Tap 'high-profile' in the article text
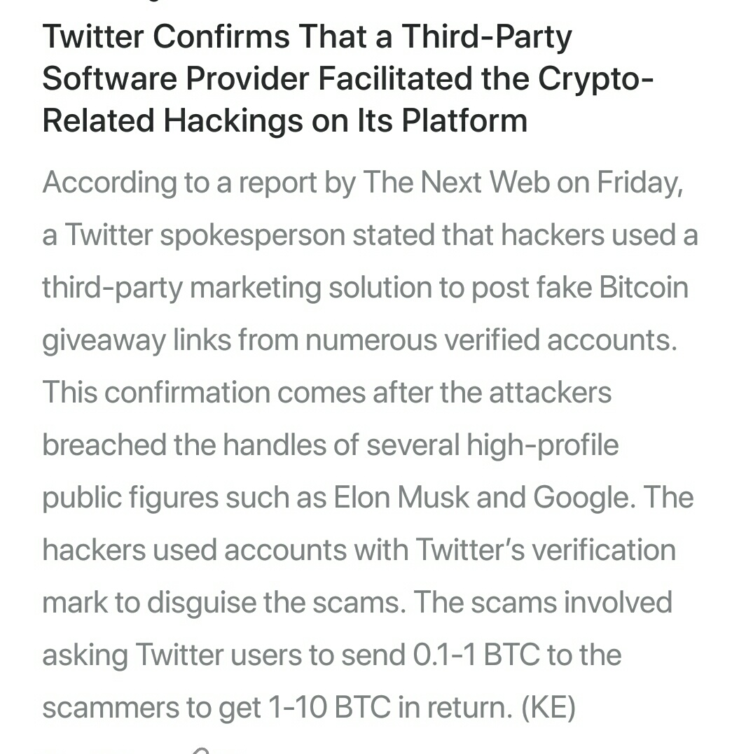This screenshot has width=732, height=754. pos(542,445)
